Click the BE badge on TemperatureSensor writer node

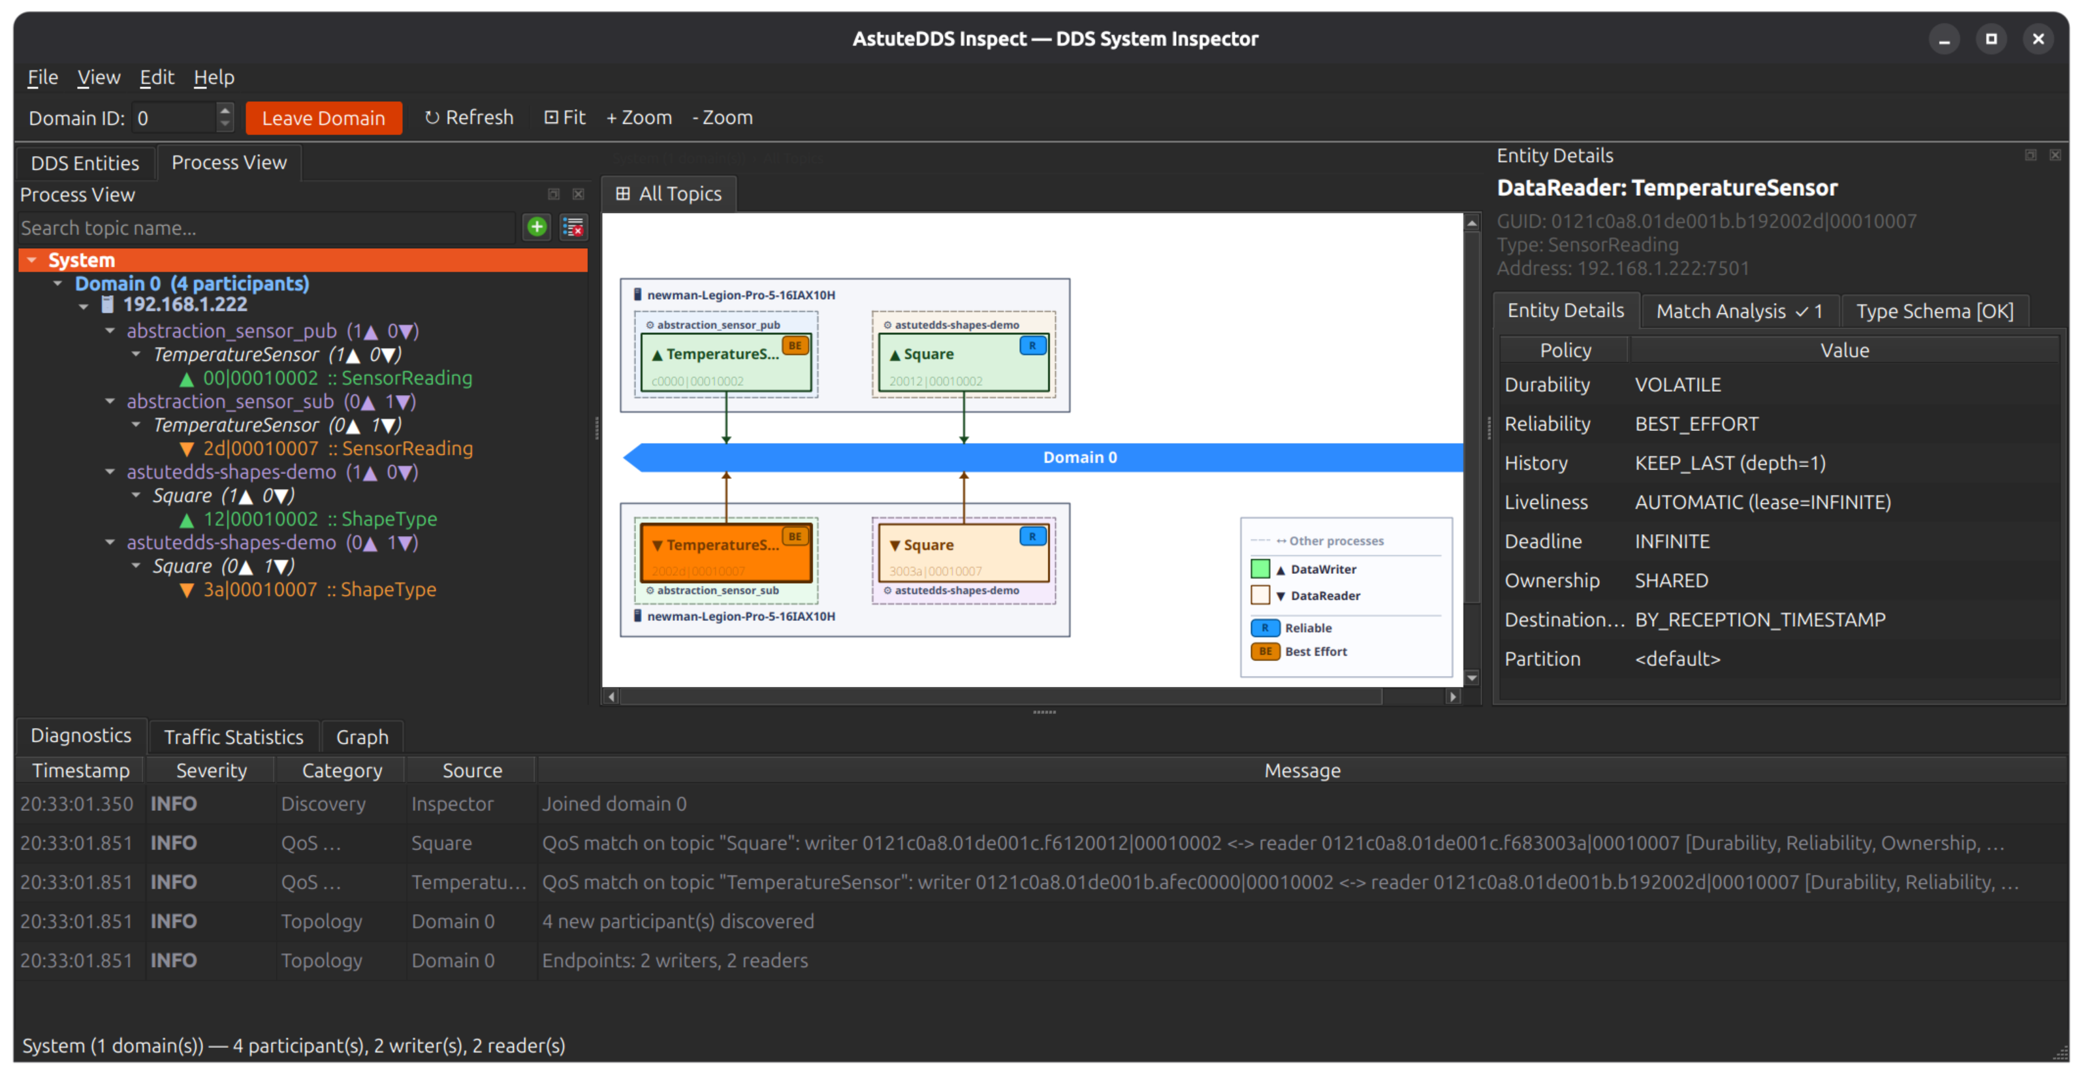pyautogui.click(x=795, y=345)
